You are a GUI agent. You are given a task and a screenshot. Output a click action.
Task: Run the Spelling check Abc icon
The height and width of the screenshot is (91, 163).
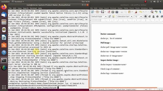click(x=156, y=12)
